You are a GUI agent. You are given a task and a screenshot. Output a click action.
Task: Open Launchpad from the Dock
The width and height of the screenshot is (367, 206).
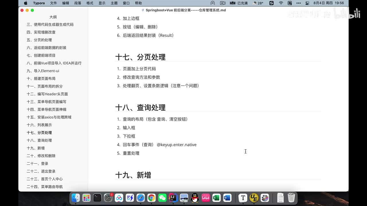point(86,198)
